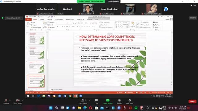Open Zoom View layout button

point(193,5)
